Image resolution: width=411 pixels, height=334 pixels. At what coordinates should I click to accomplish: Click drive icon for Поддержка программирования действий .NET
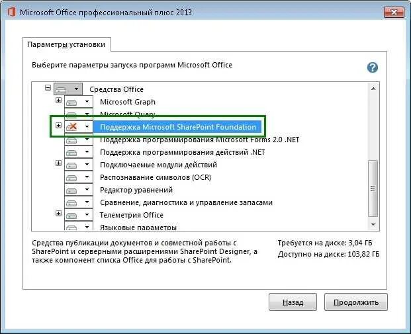pyautogui.click(x=71, y=153)
